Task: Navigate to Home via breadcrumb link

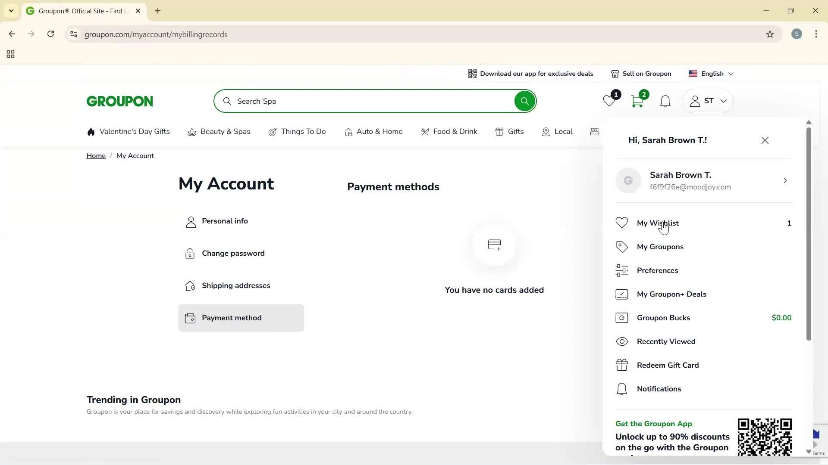Action: [96, 155]
